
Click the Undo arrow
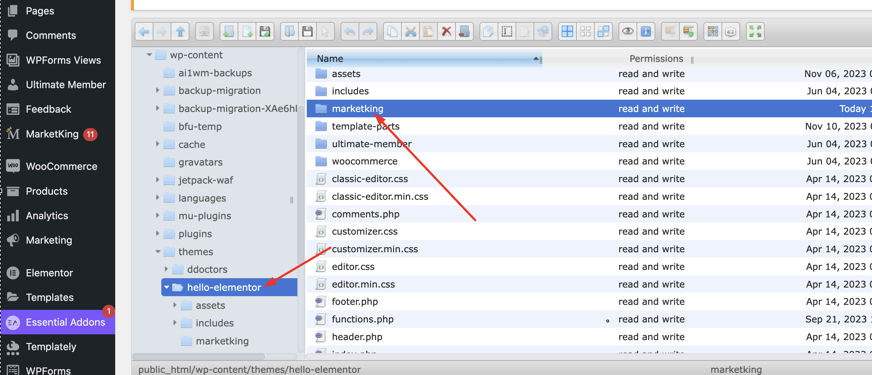pyautogui.click(x=350, y=32)
